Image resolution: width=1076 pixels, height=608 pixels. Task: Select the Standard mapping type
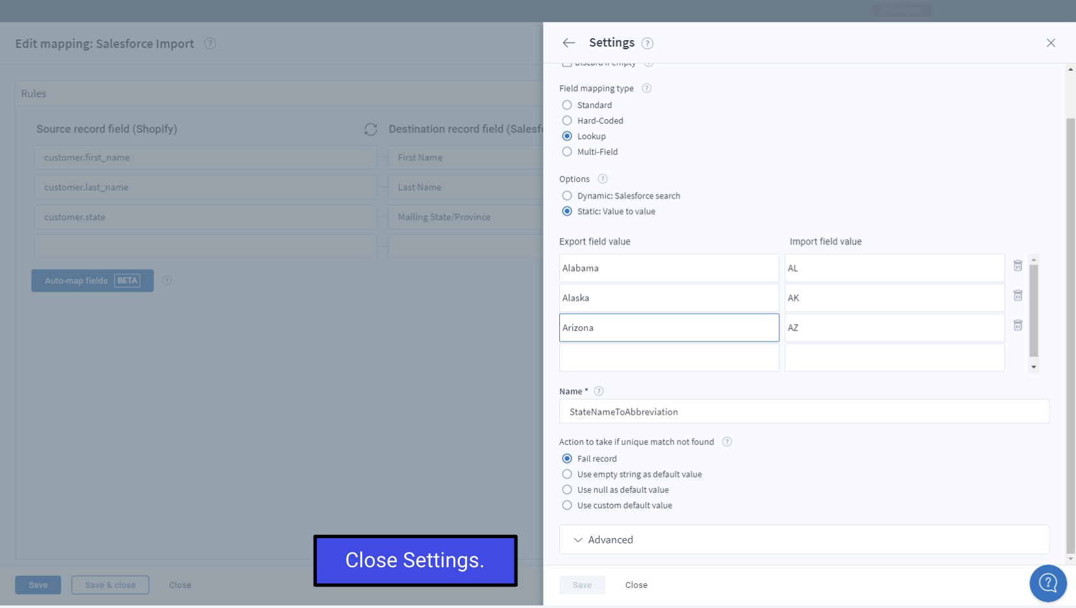567,105
